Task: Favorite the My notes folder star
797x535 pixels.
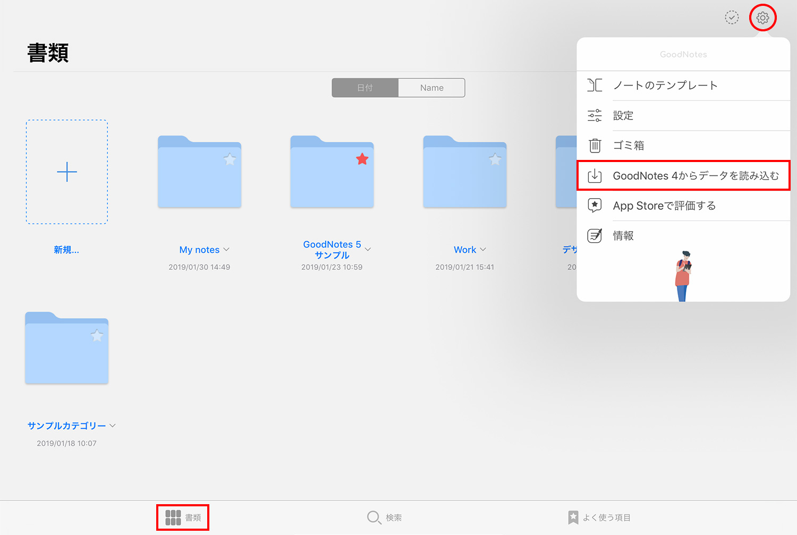Action: (x=230, y=159)
